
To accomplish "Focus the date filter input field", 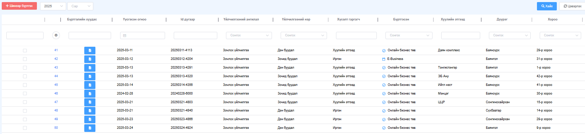I will click(x=142, y=35).
